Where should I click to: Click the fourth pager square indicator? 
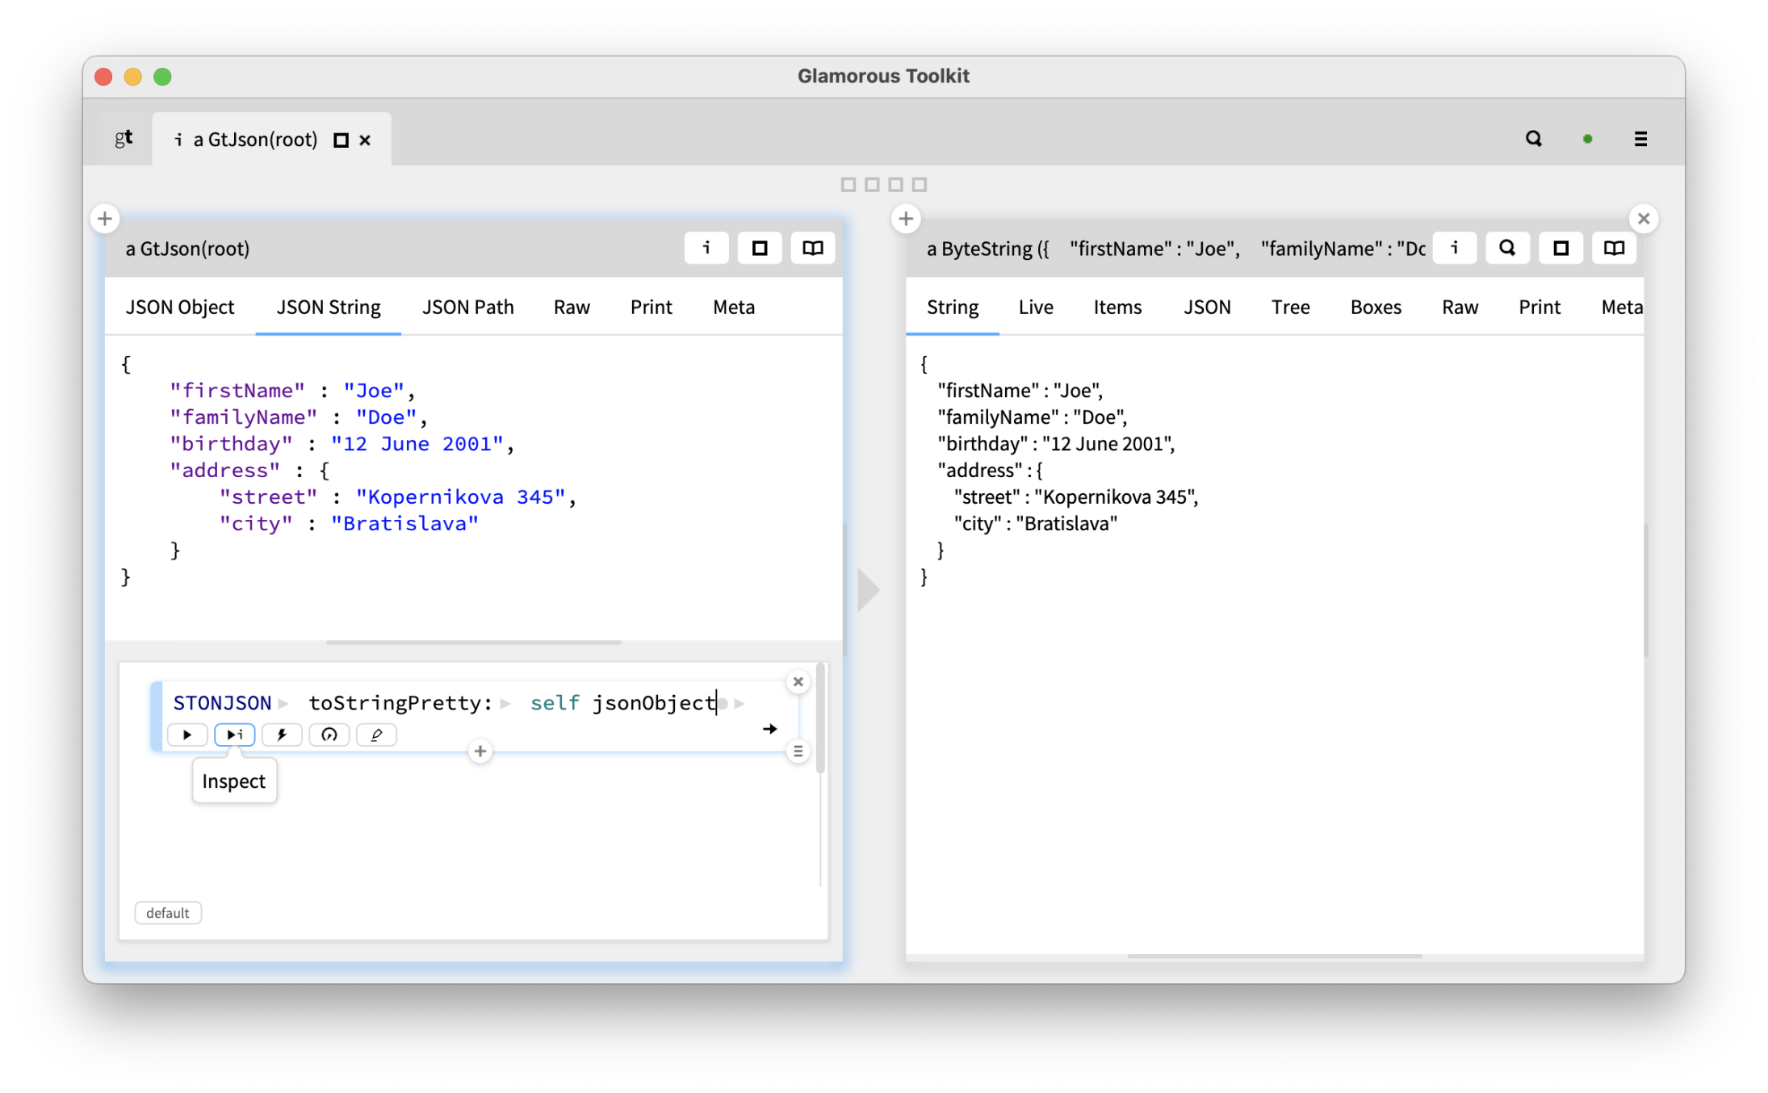tap(919, 185)
